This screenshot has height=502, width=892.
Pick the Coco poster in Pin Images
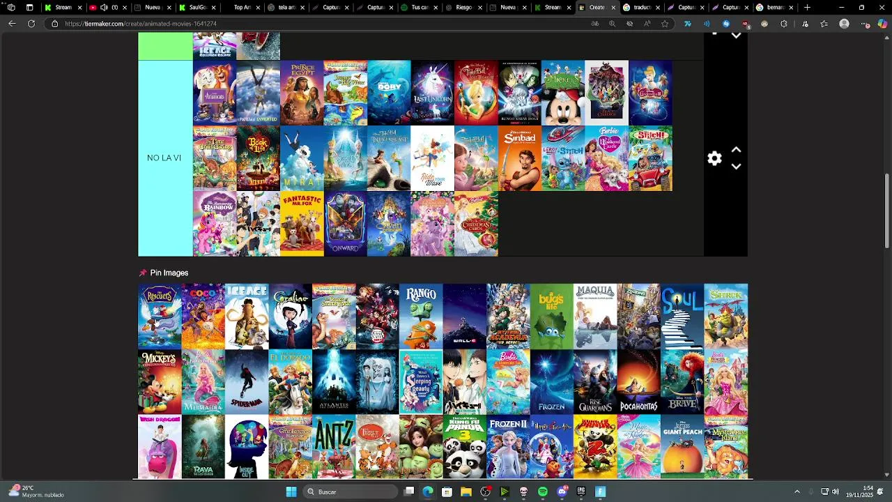pyautogui.click(x=203, y=316)
